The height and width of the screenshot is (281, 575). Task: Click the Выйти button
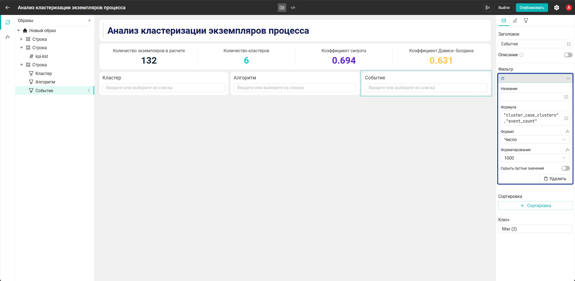(x=504, y=8)
